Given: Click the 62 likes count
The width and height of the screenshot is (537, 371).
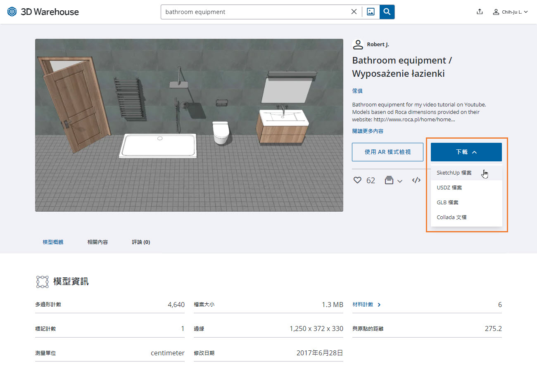Looking at the screenshot, I should tap(371, 180).
